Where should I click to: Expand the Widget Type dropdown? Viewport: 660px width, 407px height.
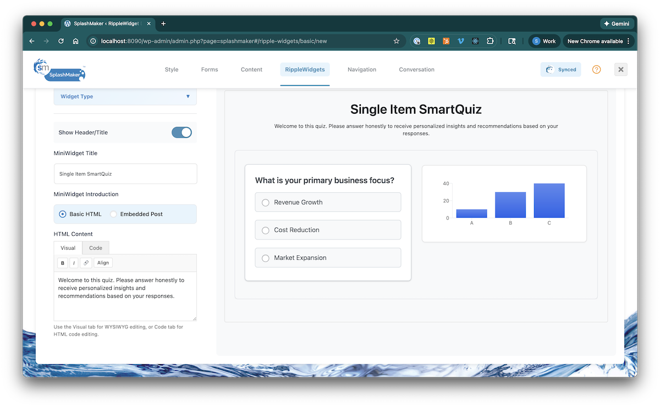[125, 97]
